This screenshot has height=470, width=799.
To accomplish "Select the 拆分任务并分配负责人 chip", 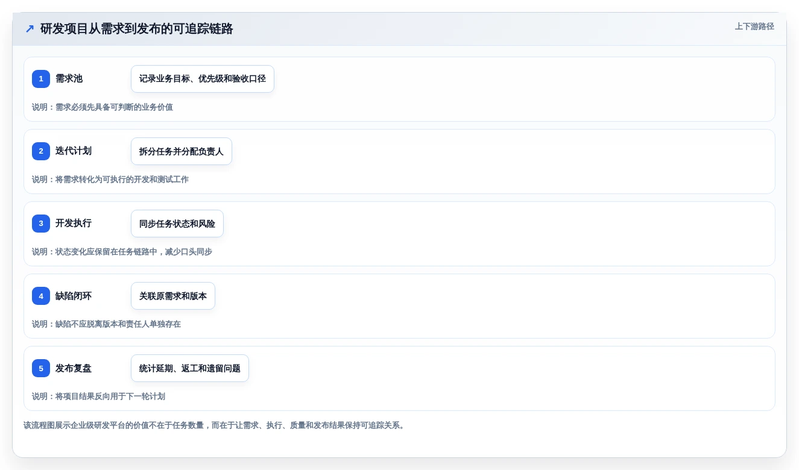I will click(182, 151).
